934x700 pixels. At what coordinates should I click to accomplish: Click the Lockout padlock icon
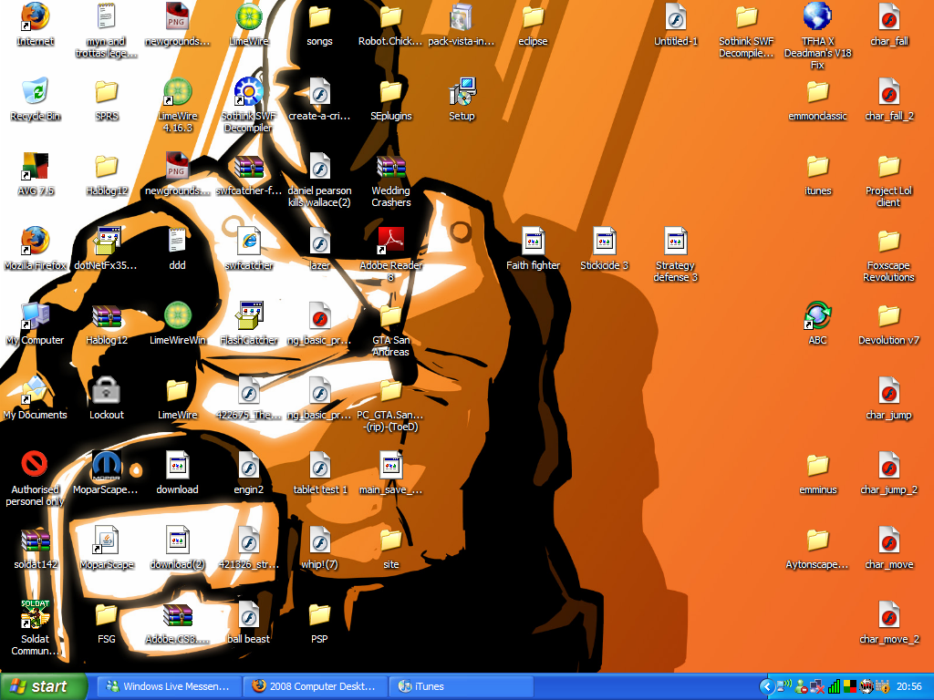pos(107,391)
